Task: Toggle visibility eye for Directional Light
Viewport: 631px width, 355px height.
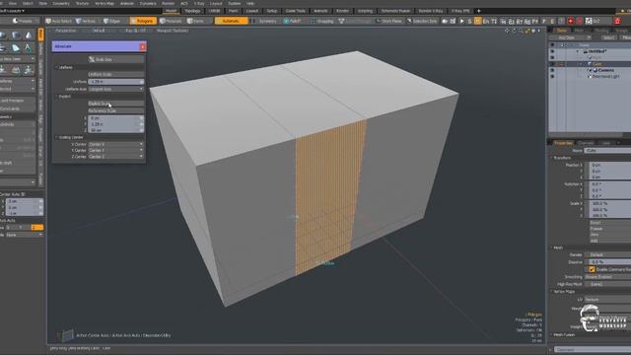Action: pos(552,76)
